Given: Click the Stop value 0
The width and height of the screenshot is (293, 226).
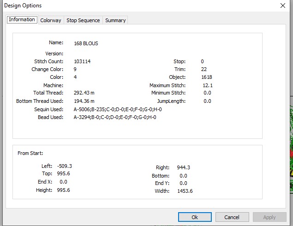Looking at the screenshot, I should click(x=203, y=61).
